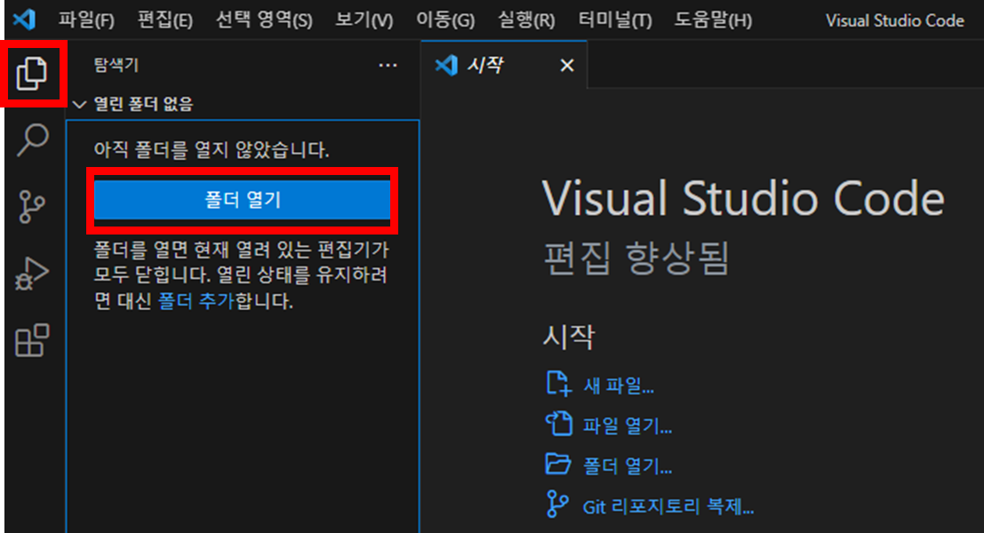The image size is (984, 533).
Task: Click the blue 폴더 열기 button
Action: pyautogui.click(x=243, y=200)
